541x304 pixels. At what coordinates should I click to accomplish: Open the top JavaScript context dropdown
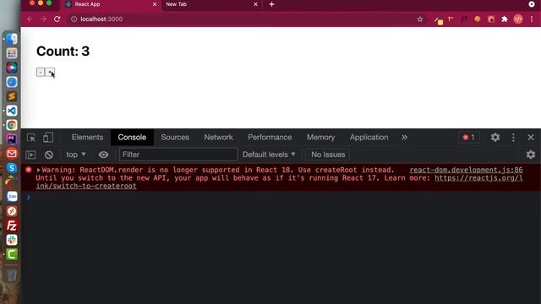coord(75,155)
